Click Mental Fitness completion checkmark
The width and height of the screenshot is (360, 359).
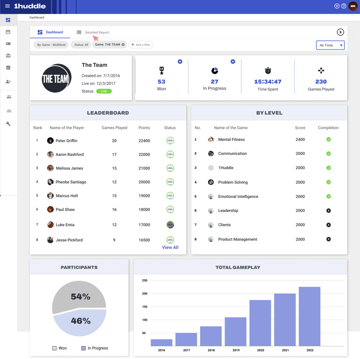pyautogui.click(x=329, y=139)
